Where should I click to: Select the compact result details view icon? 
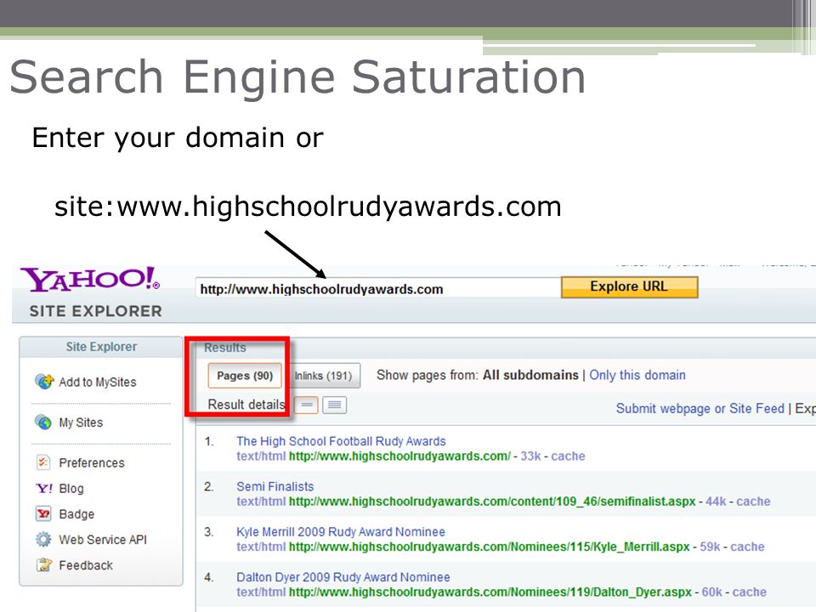click(307, 405)
